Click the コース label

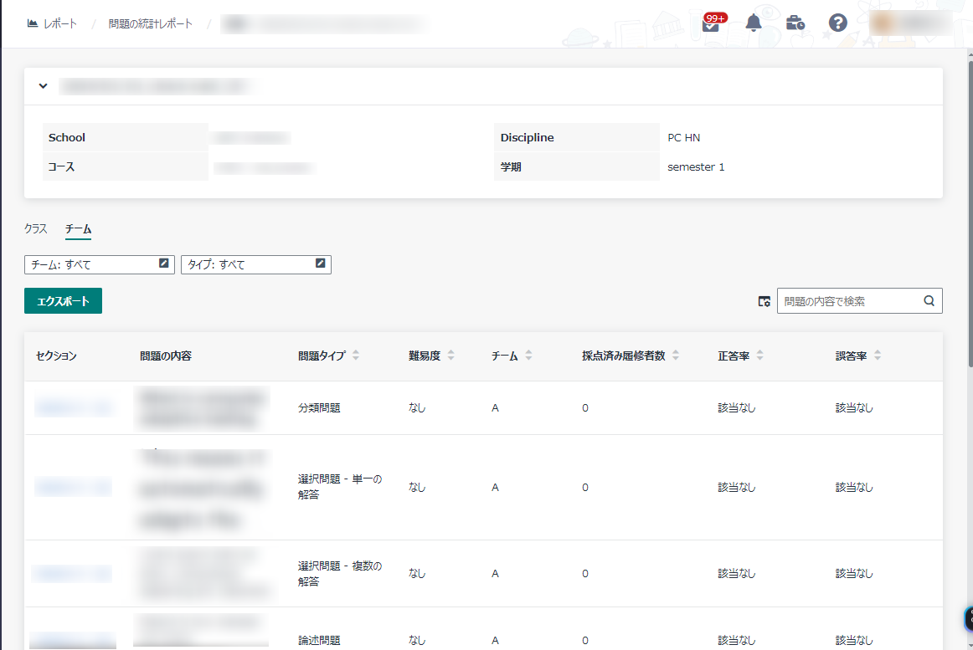[61, 166]
